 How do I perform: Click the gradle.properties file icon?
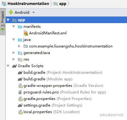(20, 99)
